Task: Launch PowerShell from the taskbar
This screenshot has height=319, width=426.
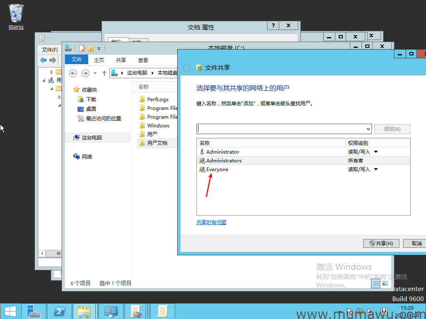Action: pos(59,311)
